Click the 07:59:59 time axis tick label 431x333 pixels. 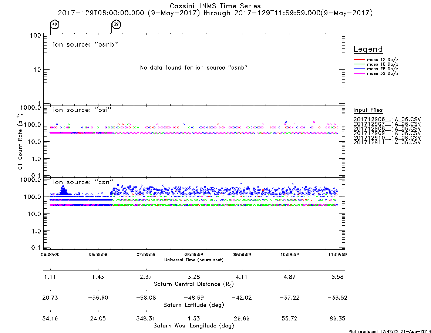point(146,255)
